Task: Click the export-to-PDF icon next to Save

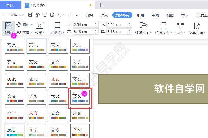Action: (38, 15)
